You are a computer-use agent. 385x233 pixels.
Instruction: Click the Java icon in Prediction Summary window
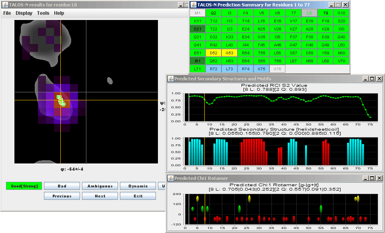click(x=194, y=5)
